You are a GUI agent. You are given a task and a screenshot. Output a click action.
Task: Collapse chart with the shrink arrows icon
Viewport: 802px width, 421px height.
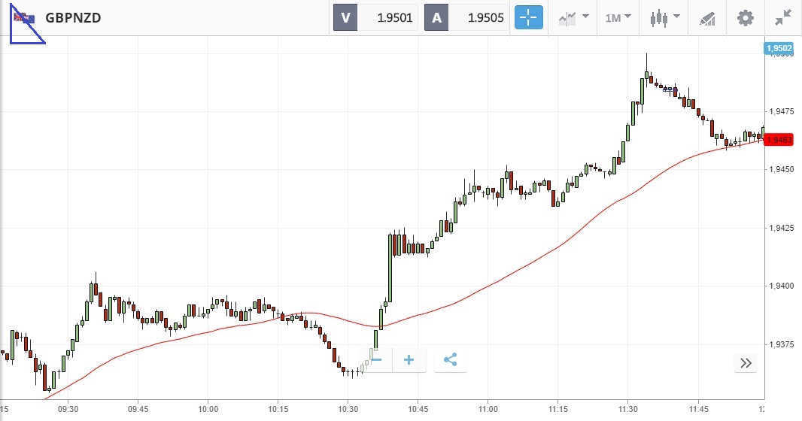click(783, 17)
